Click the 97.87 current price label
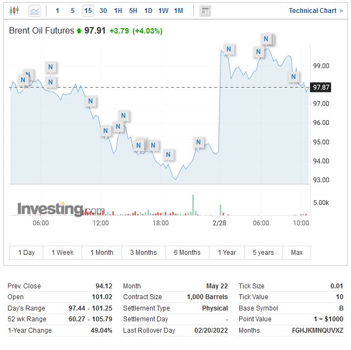 tap(321, 87)
